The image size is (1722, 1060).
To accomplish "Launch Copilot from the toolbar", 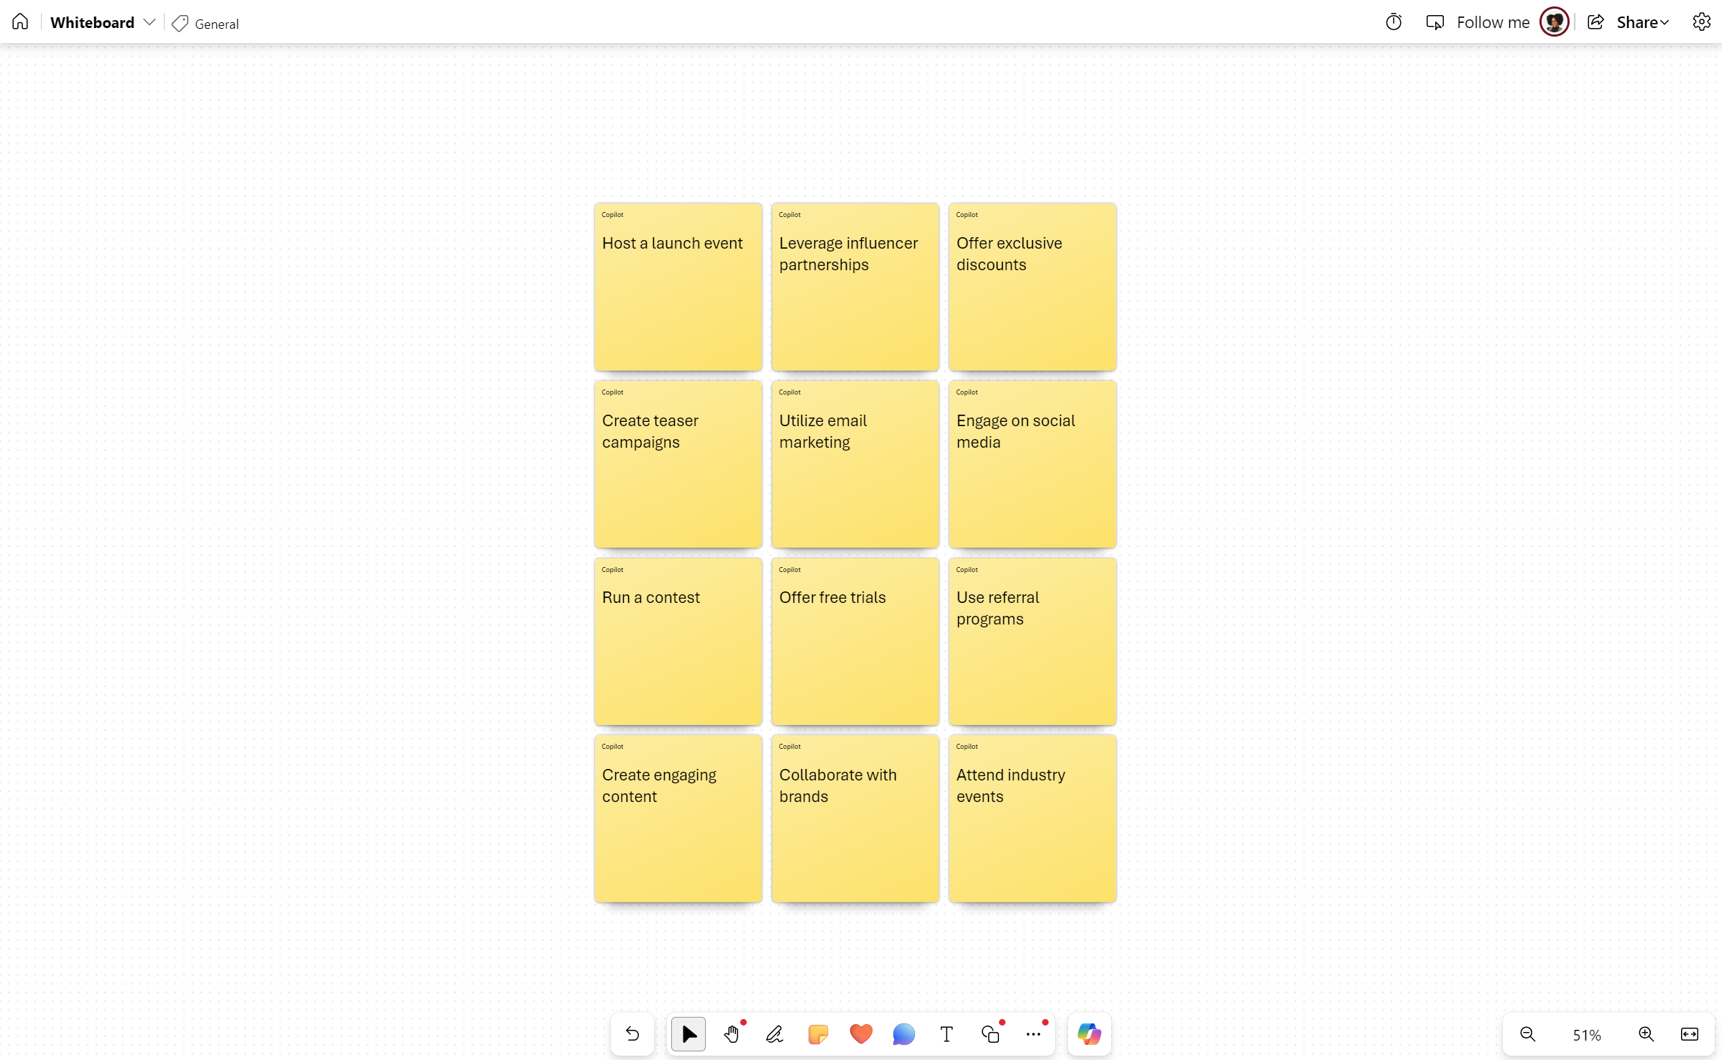I will tap(1090, 1033).
